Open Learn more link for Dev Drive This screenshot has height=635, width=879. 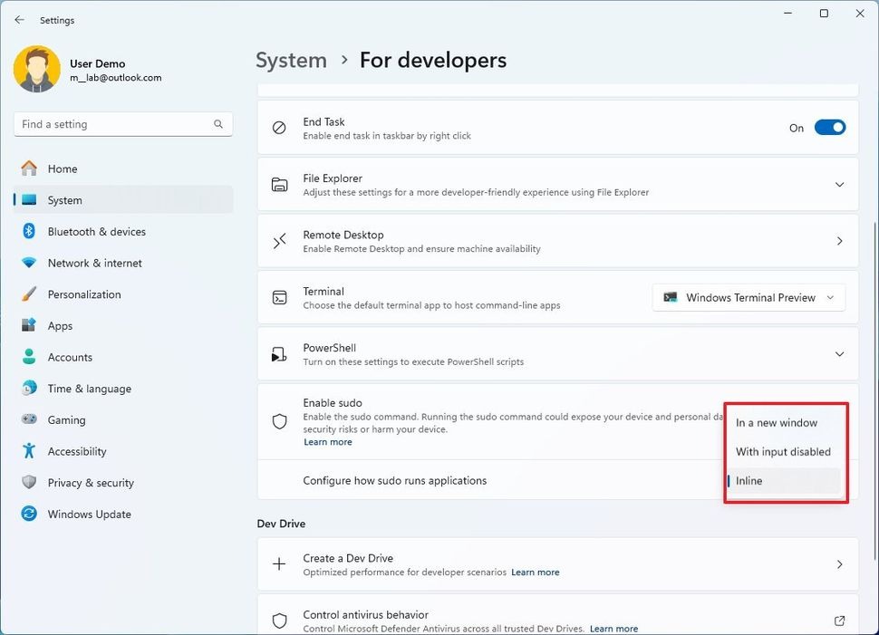click(x=536, y=572)
